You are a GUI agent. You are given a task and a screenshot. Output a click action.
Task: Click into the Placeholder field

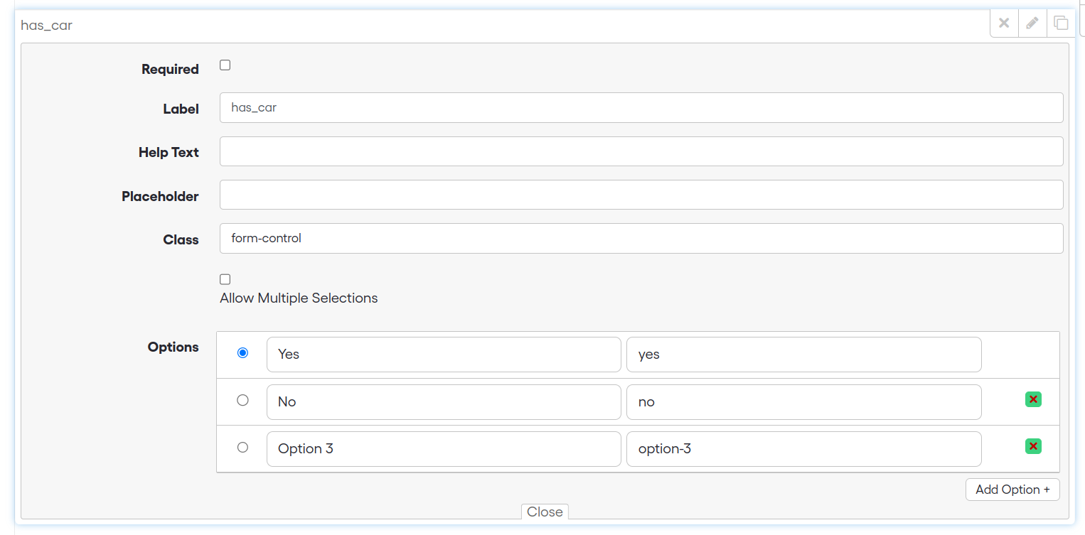[x=641, y=195]
